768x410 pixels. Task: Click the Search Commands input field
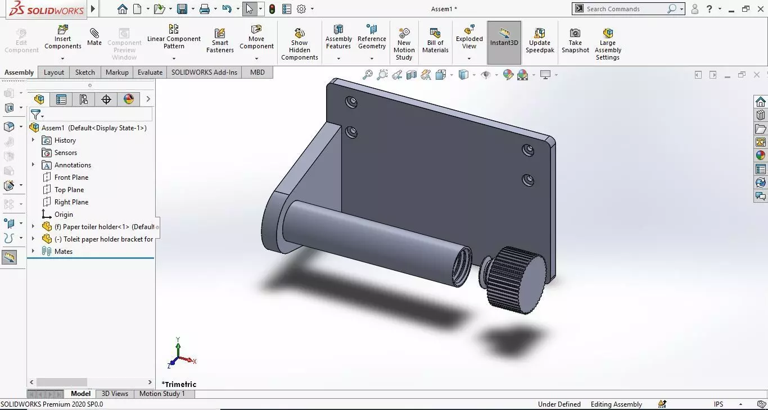click(625, 9)
